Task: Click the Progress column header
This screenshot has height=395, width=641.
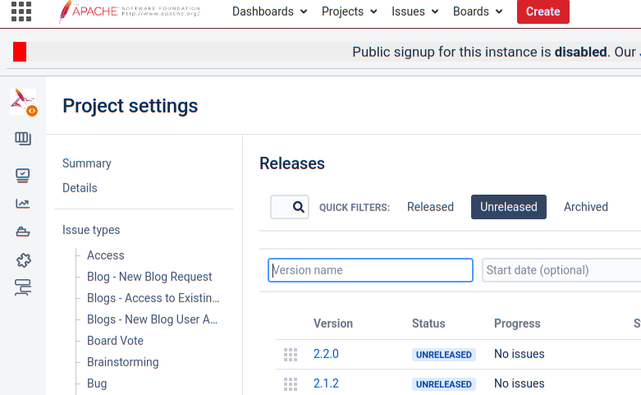Action: point(517,324)
